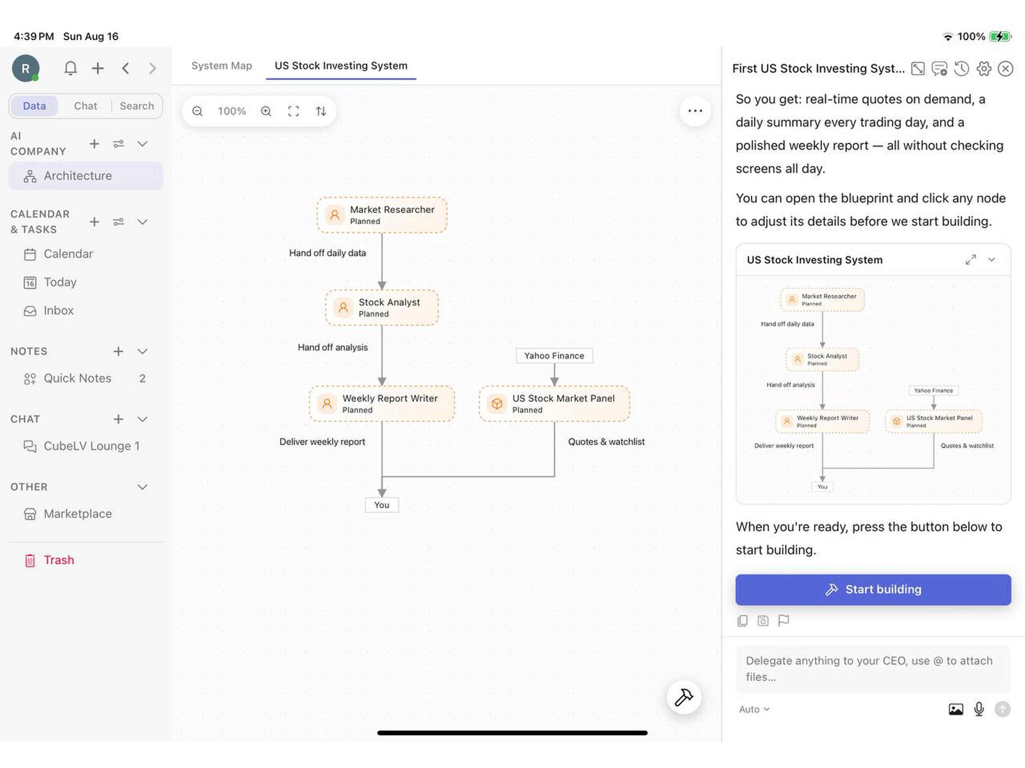The image size is (1025, 768).
Task: Collapse the Notes section
Action: [x=143, y=352]
